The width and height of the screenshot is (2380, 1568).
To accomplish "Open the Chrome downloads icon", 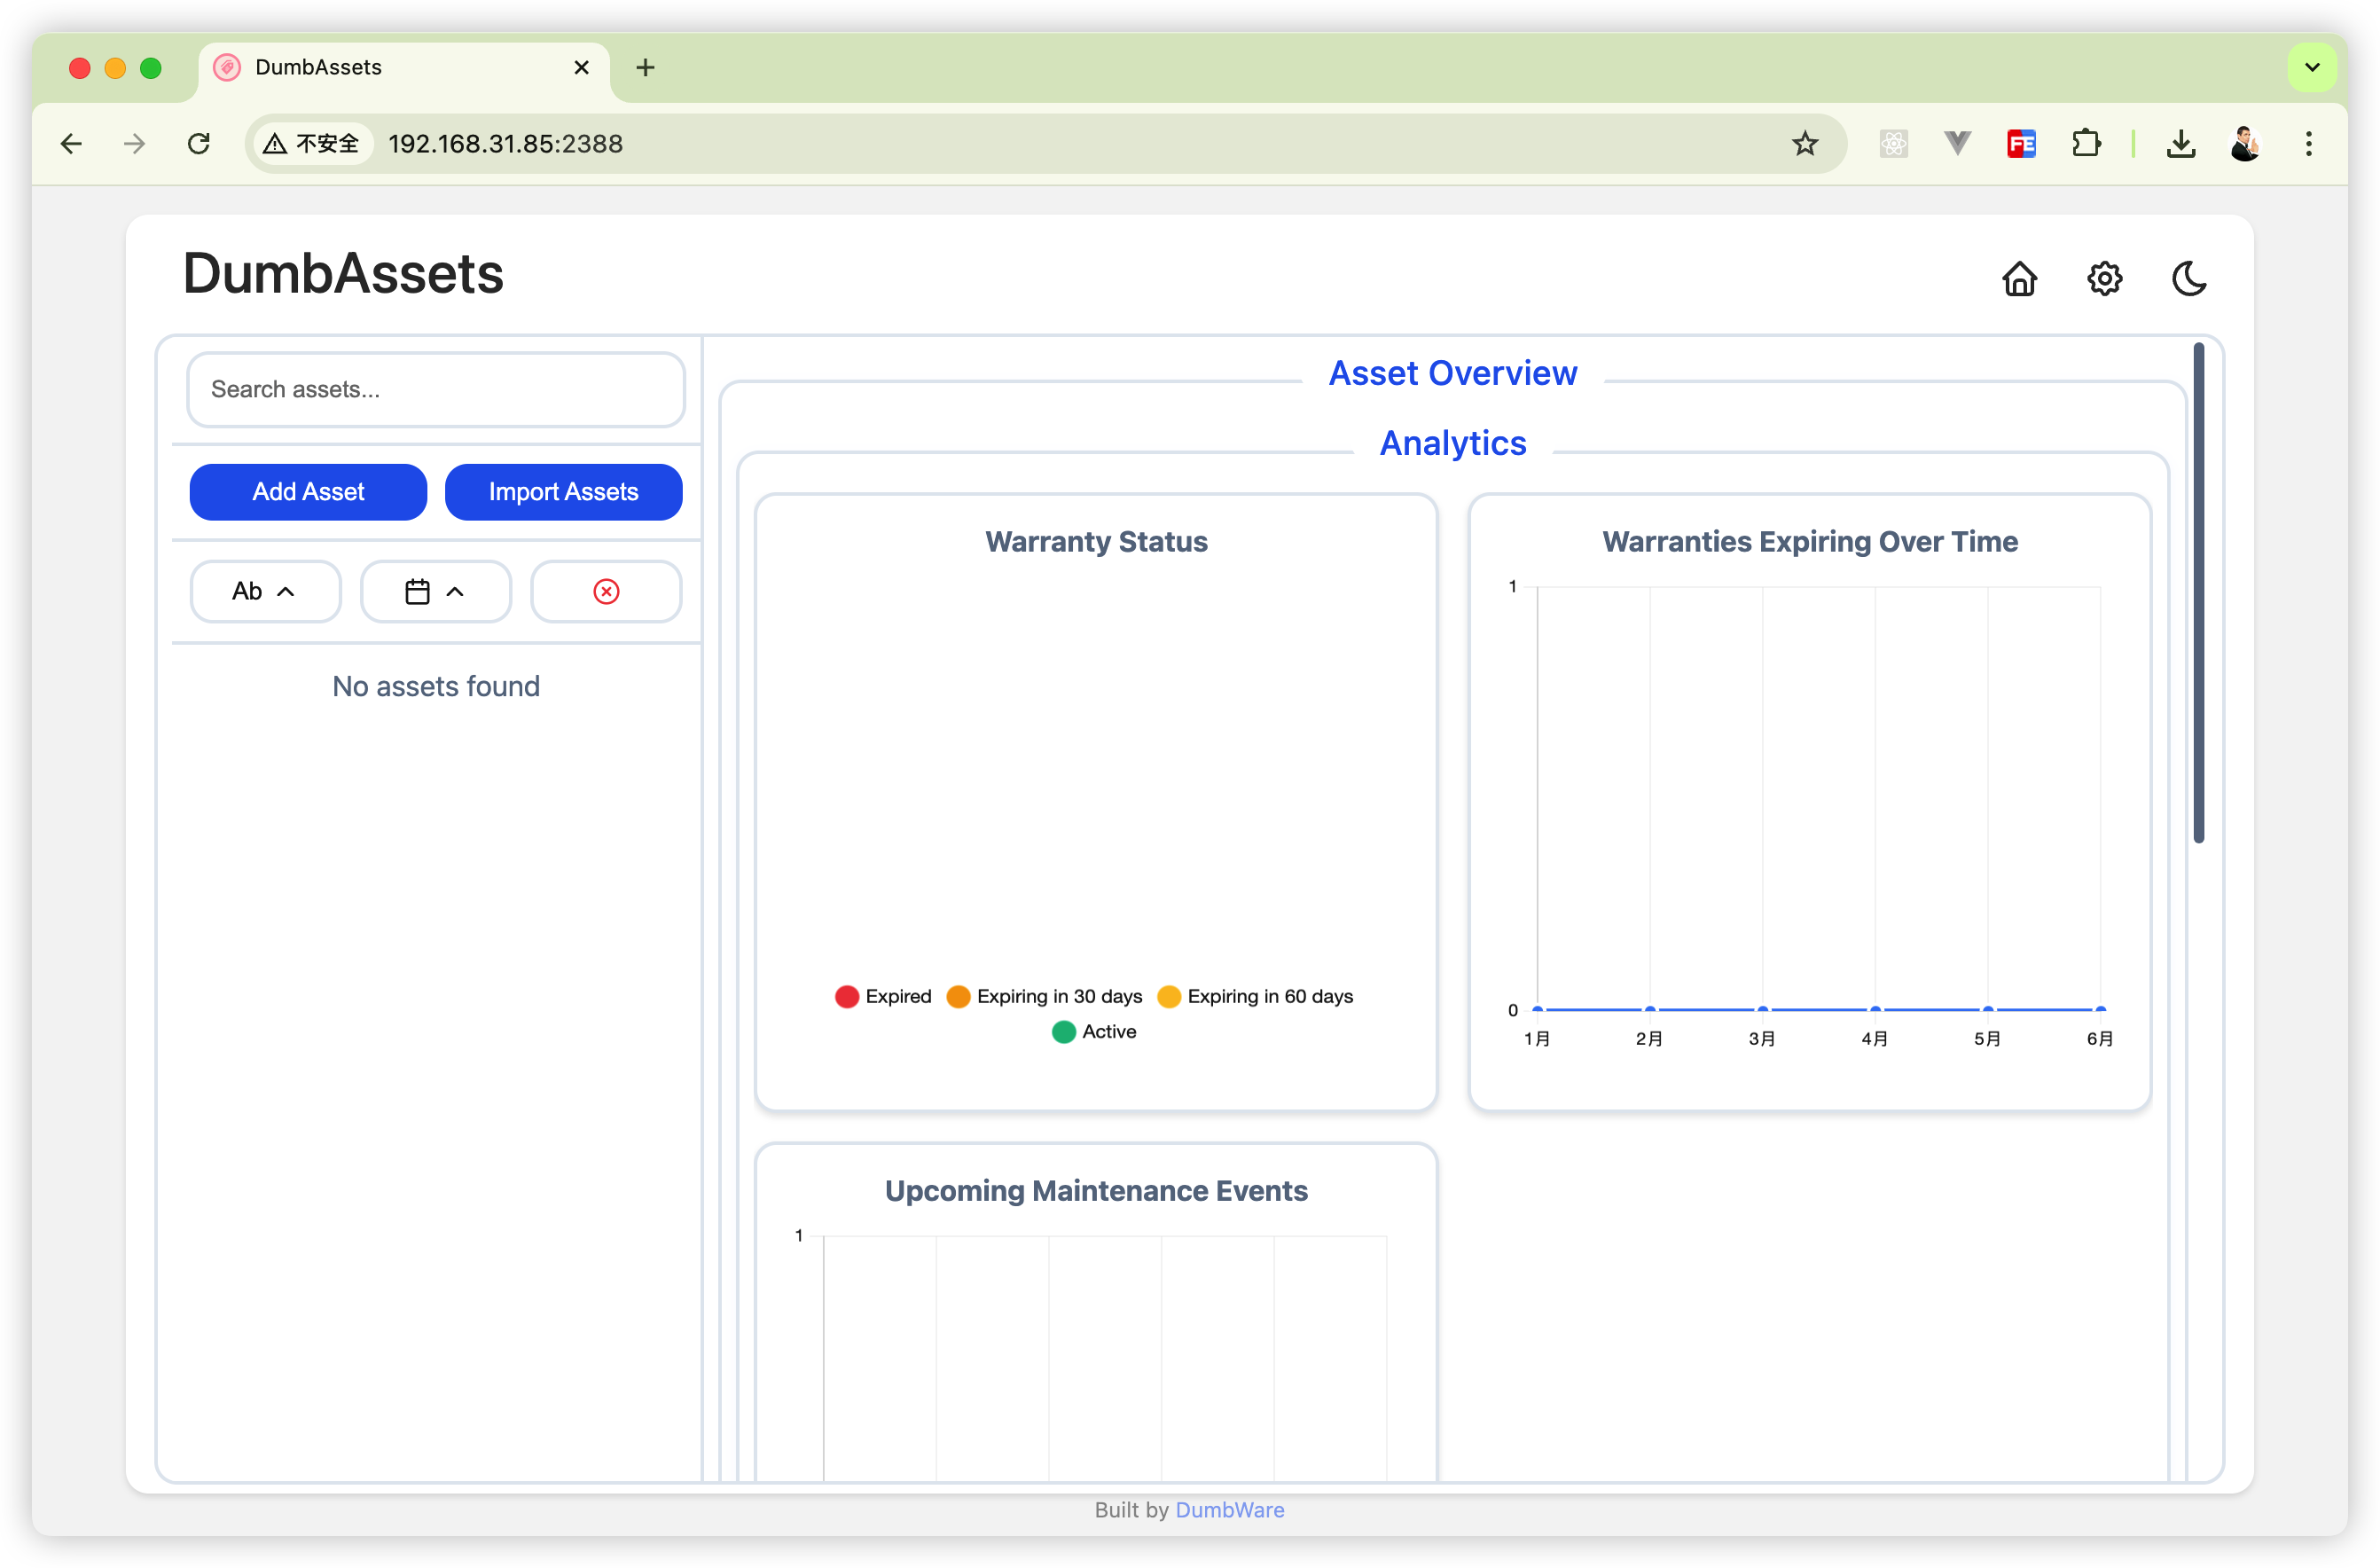I will pyautogui.click(x=2180, y=144).
